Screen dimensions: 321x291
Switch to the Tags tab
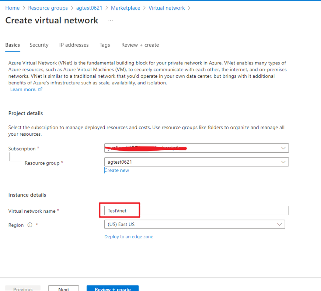tap(105, 45)
